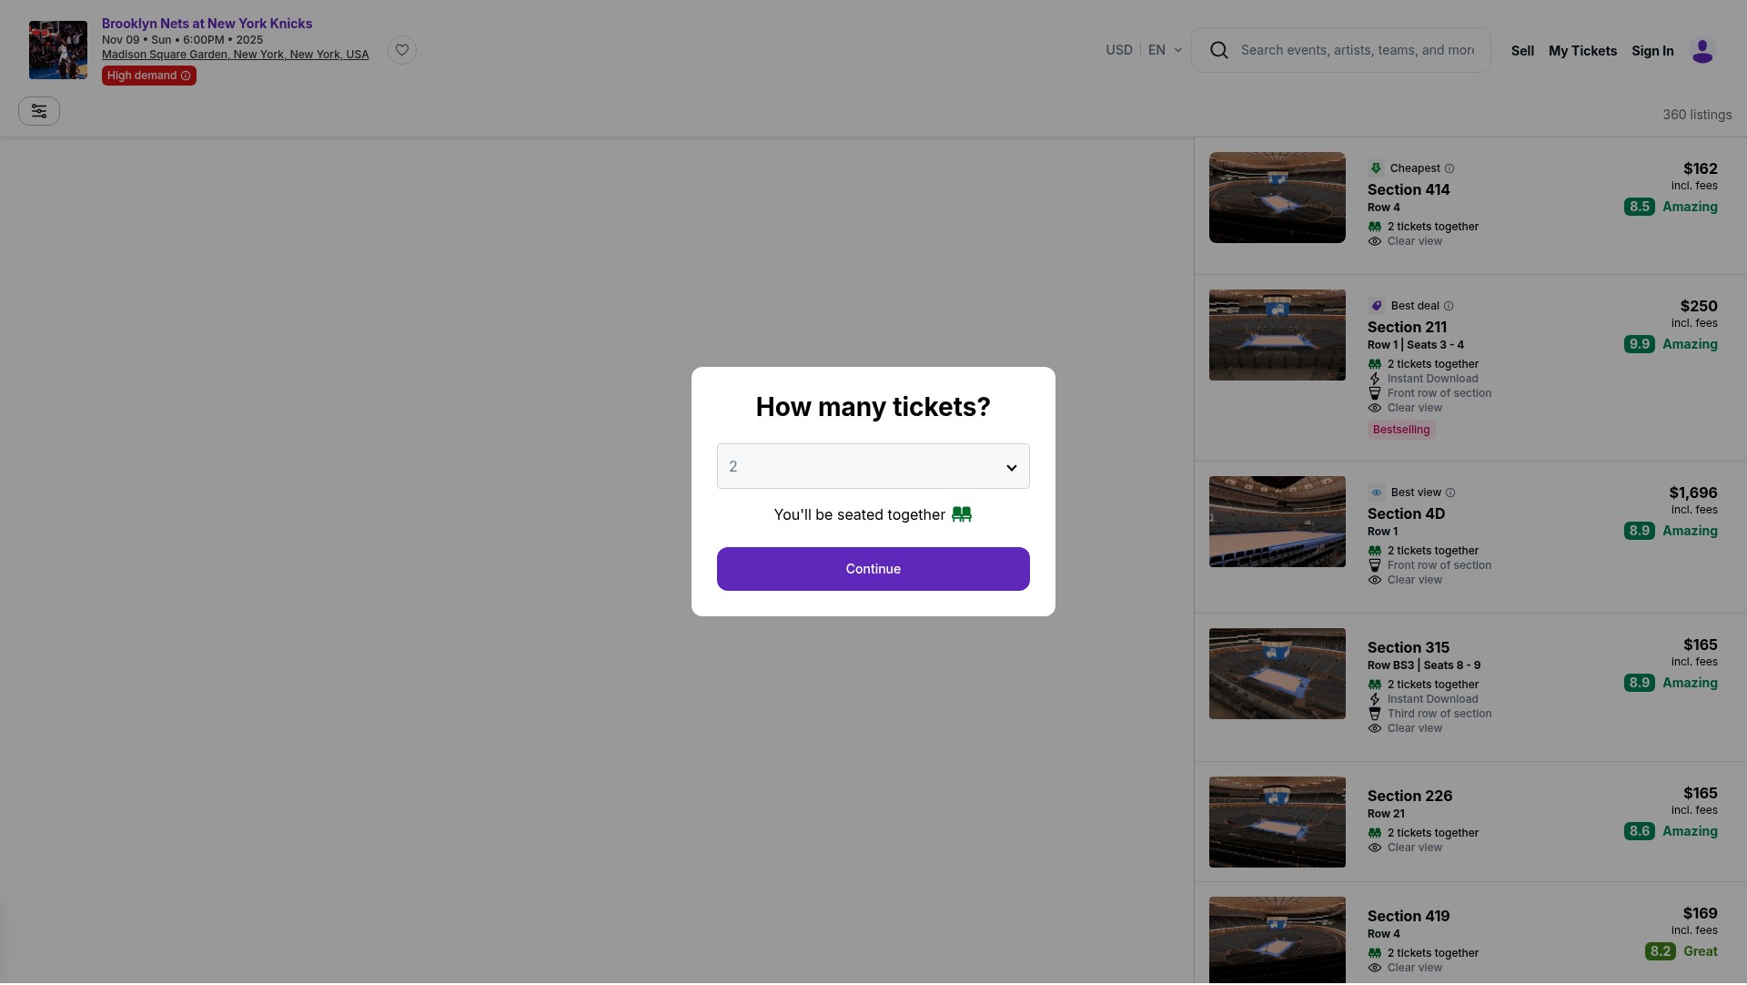Viewport: 1747px width, 985px height.
Task: Click the $162 price
Action: (x=1700, y=168)
